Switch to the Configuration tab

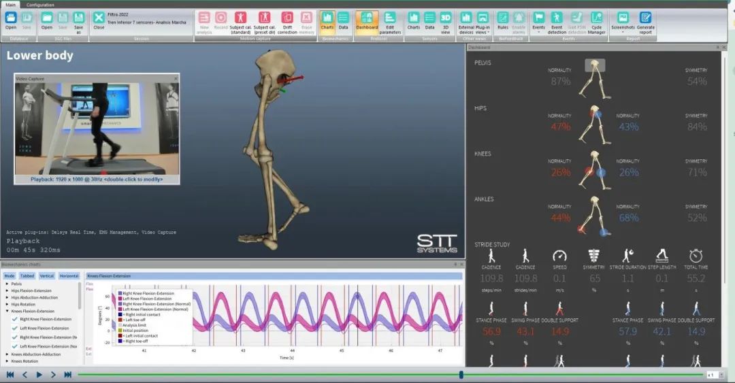pos(40,5)
